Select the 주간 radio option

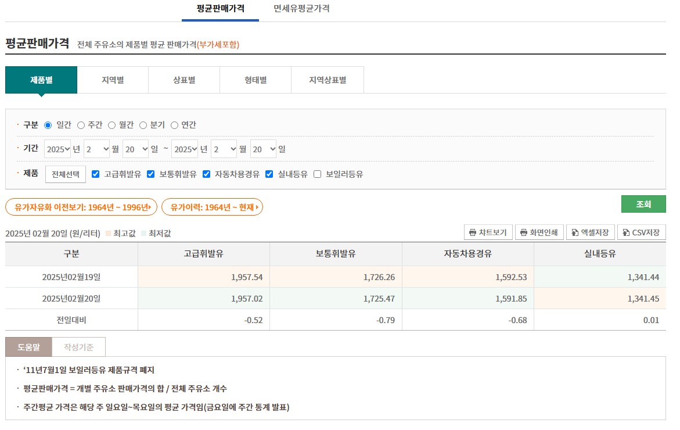point(81,125)
